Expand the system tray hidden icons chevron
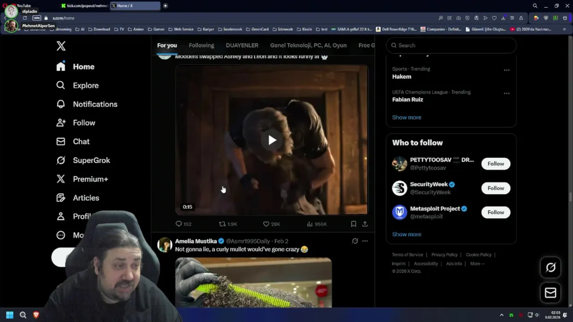The image size is (573, 322). pos(501,315)
